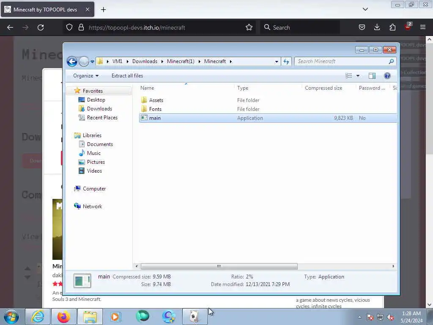Click the magnifier icon in Explorer search box
The width and height of the screenshot is (433, 325).
tap(391, 61)
